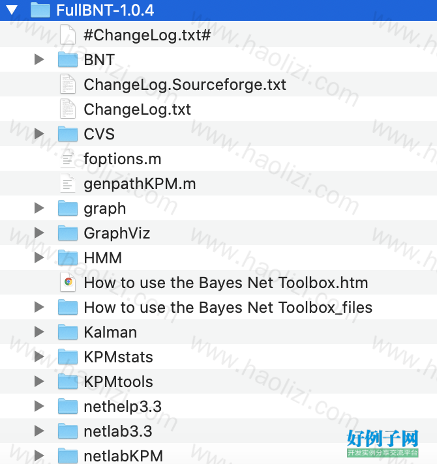Click the netlabKPM folder icon

[x=68, y=456]
